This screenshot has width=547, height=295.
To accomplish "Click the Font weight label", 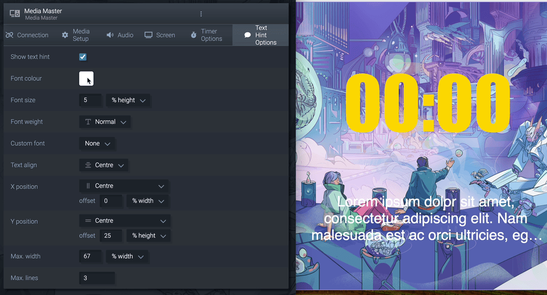I will pos(26,122).
